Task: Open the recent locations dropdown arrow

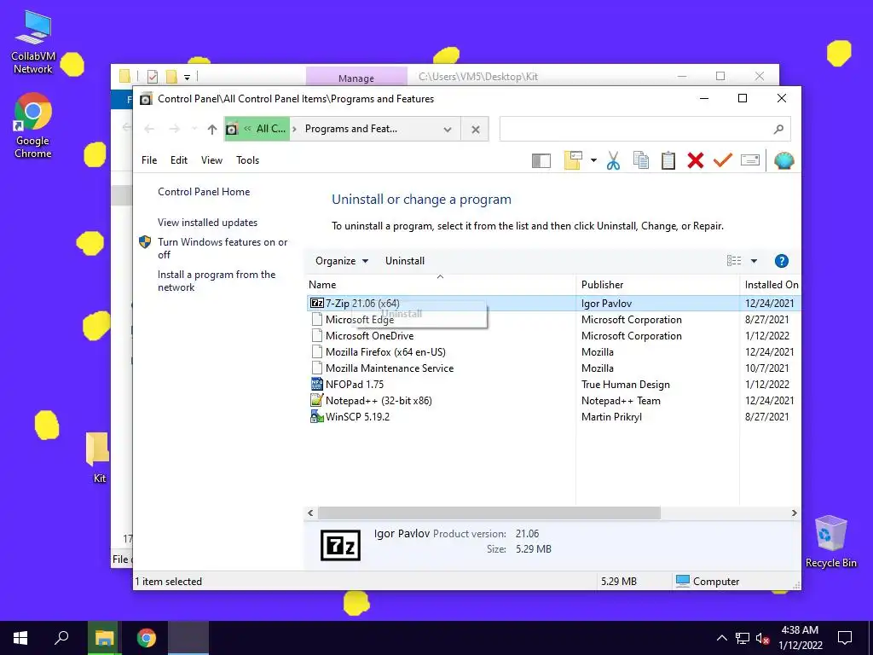Action: coord(194,130)
